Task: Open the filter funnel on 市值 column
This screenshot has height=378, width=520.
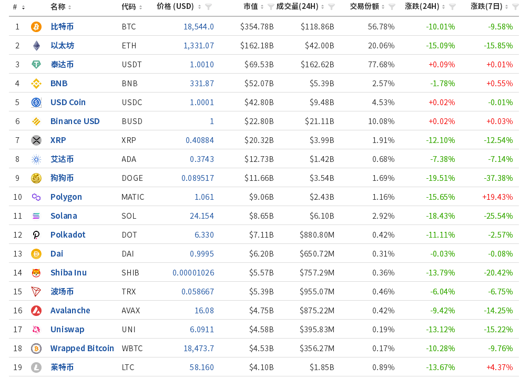Action: point(271,7)
